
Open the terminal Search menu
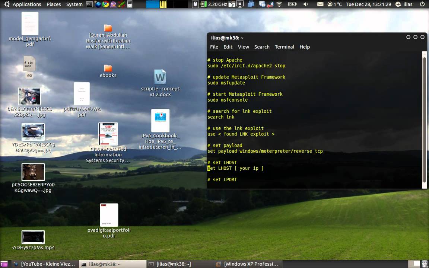tap(262, 47)
